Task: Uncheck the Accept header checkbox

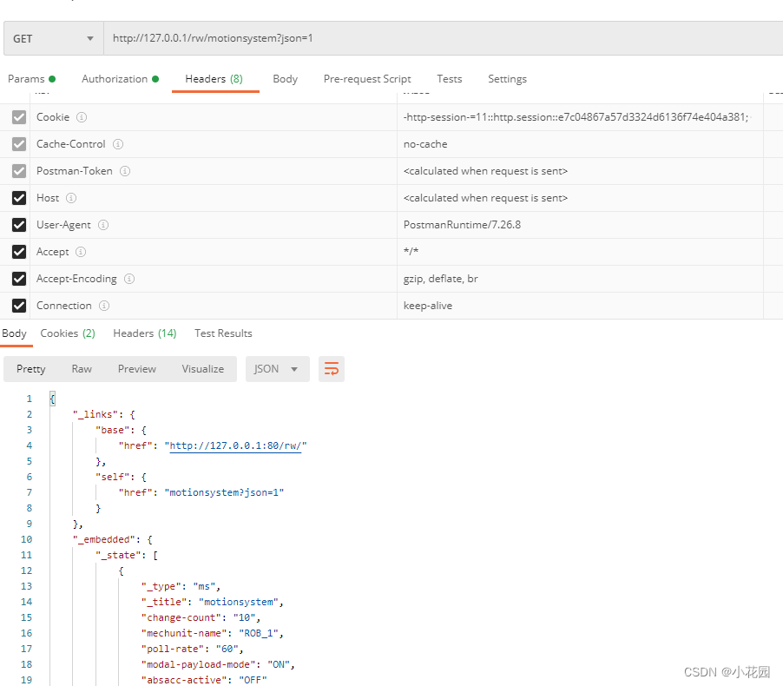Action: (x=19, y=252)
